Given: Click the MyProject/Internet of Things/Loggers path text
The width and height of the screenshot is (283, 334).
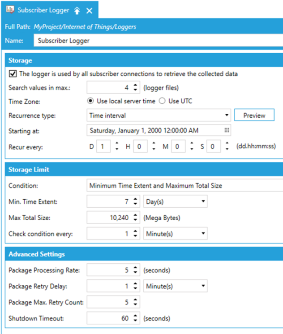Looking at the screenshot, I should [85, 26].
